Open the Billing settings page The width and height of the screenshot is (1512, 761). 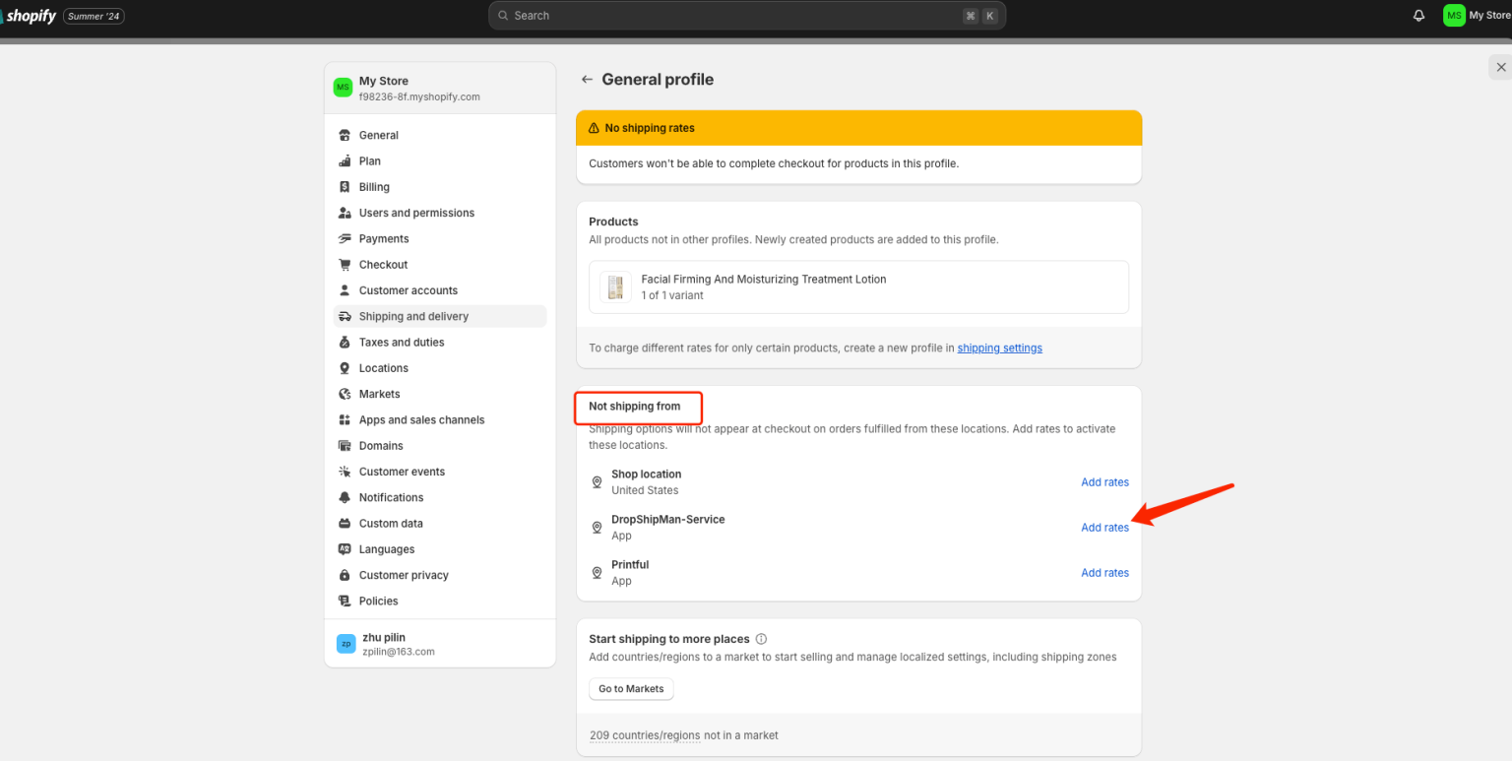pos(374,187)
